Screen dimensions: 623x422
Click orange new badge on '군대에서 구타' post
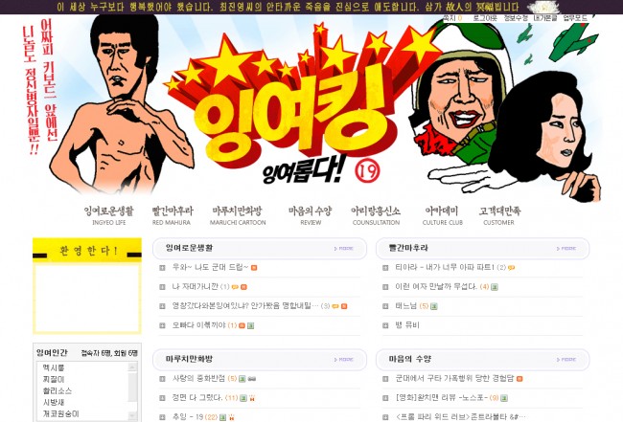519,379
